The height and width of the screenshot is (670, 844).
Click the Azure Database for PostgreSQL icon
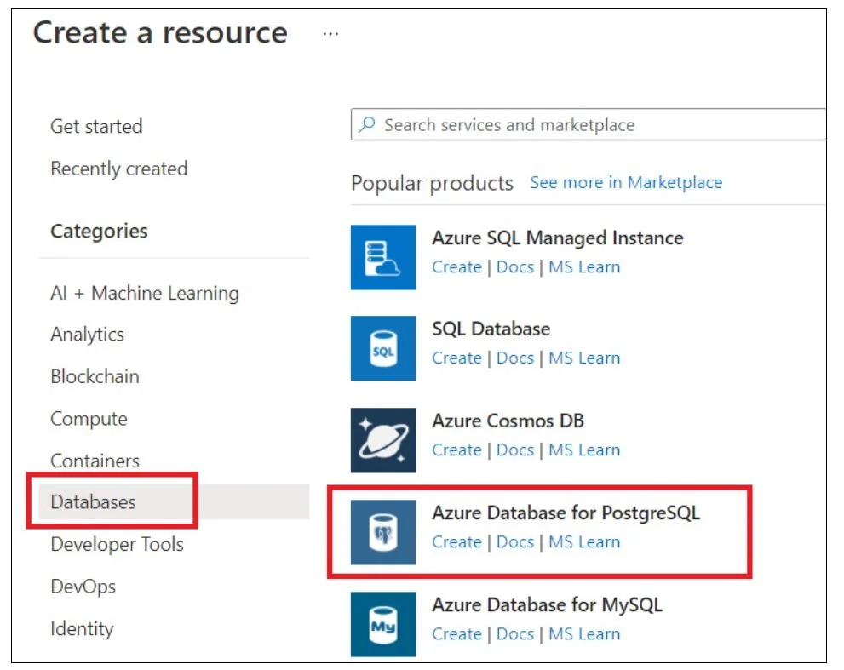pos(382,532)
